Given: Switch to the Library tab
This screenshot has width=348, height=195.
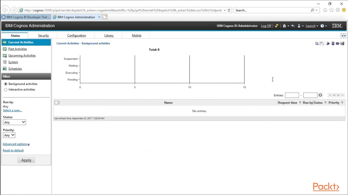Looking at the screenshot, I should click(109, 35).
